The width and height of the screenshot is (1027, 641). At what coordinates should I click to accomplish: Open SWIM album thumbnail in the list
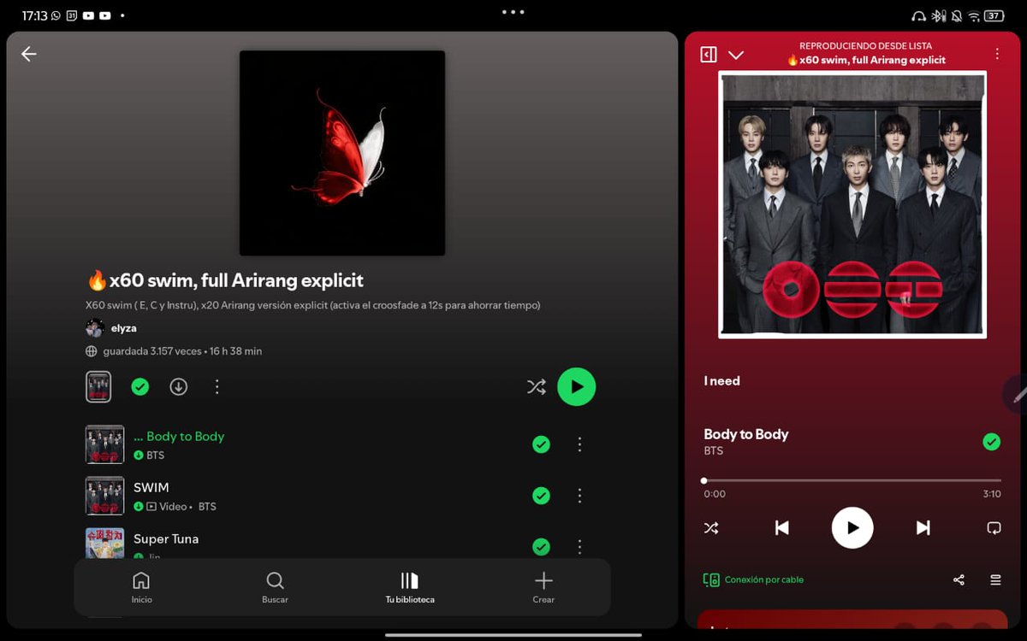[x=104, y=496]
